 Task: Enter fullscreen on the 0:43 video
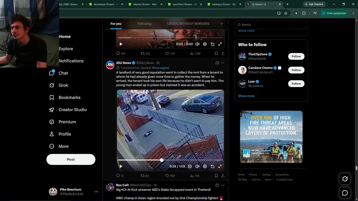coord(220,44)
